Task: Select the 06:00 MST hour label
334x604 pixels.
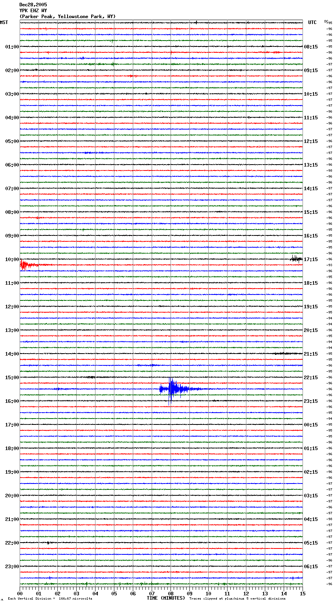Action: (x=12, y=165)
